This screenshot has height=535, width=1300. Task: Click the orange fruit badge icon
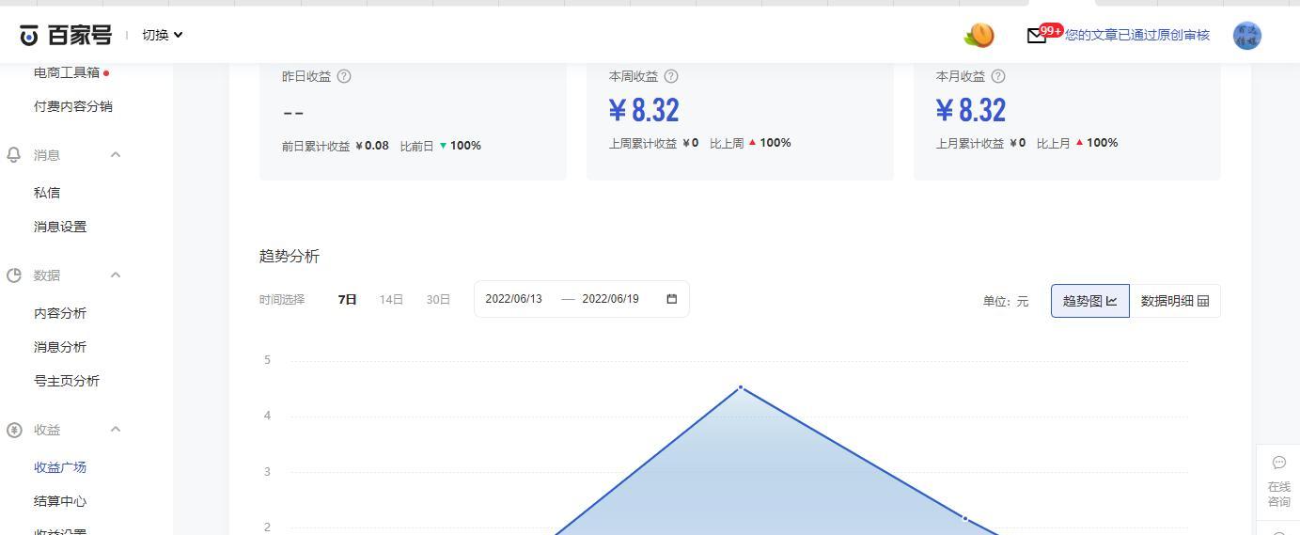tap(979, 35)
